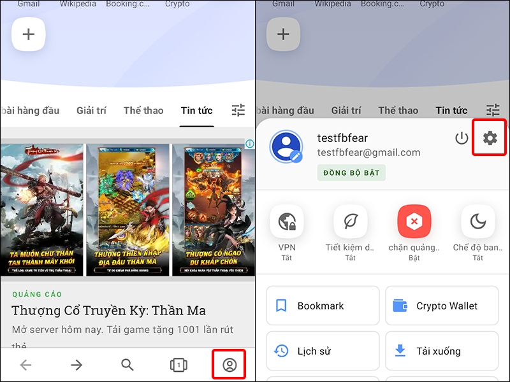Open the Booking.c... speed dial label left screenshot
Screen dimensions: 510x382
coord(128,4)
